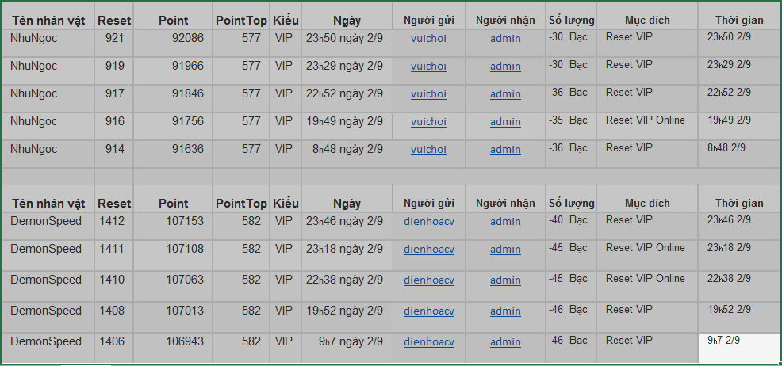Click dienhoacv sender in 19h52 row
Image resolution: width=782 pixels, height=366 pixels.
click(x=429, y=311)
